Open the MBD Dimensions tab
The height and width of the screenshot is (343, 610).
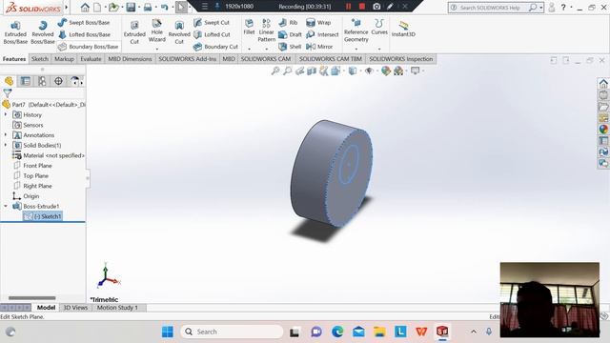[x=130, y=59]
